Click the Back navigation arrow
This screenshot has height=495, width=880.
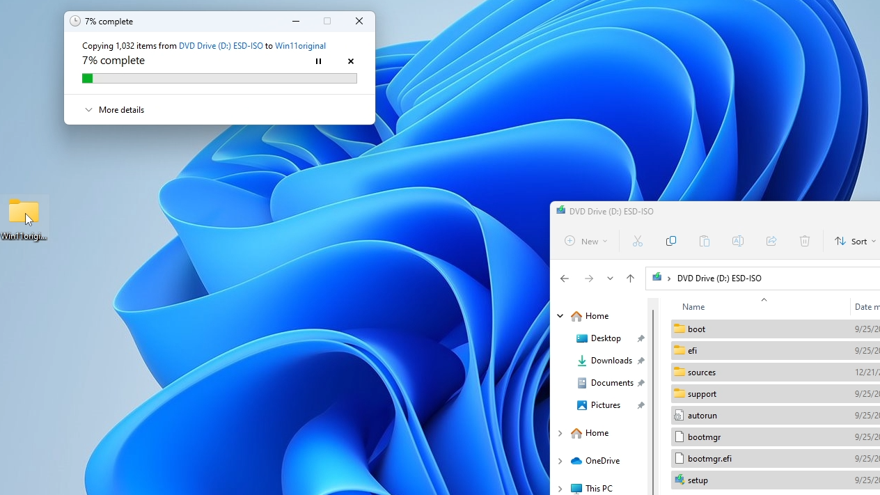[x=564, y=278]
